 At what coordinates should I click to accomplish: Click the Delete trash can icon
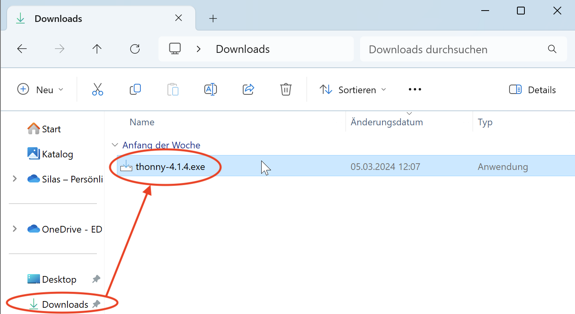coord(286,90)
